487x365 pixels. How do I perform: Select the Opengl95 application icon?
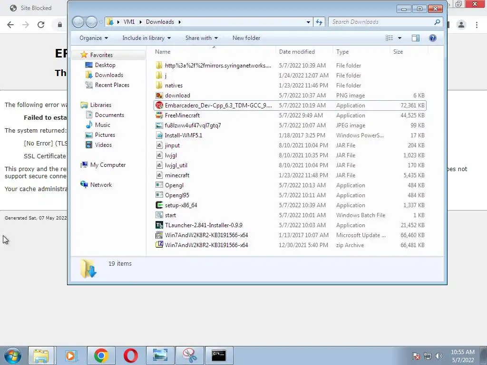[159, 195]
